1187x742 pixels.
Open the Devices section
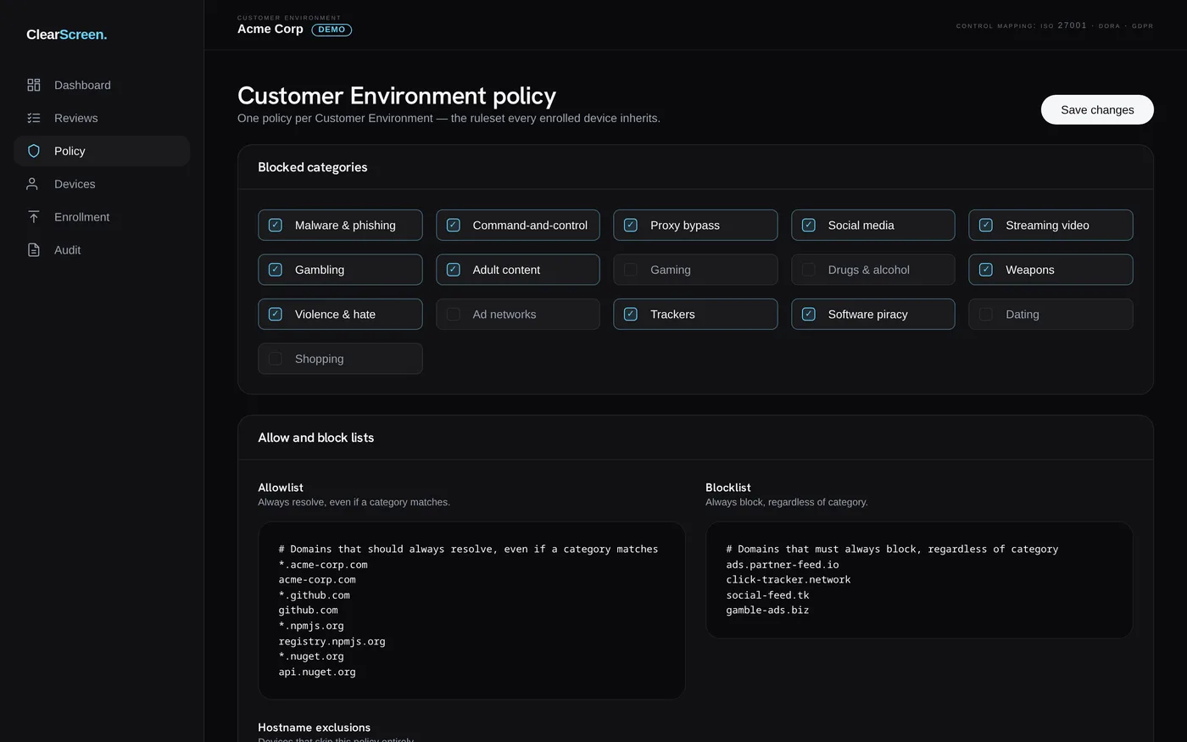click(x=102, y=184)
